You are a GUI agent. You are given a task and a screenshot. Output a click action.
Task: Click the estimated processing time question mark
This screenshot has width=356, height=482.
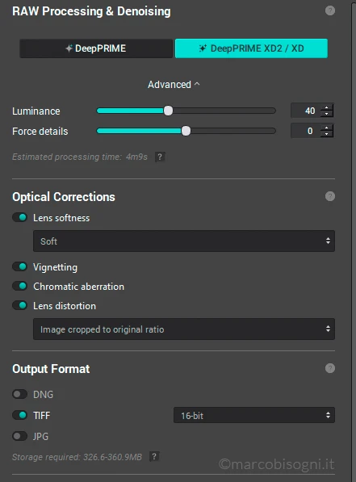pos(160,157)
